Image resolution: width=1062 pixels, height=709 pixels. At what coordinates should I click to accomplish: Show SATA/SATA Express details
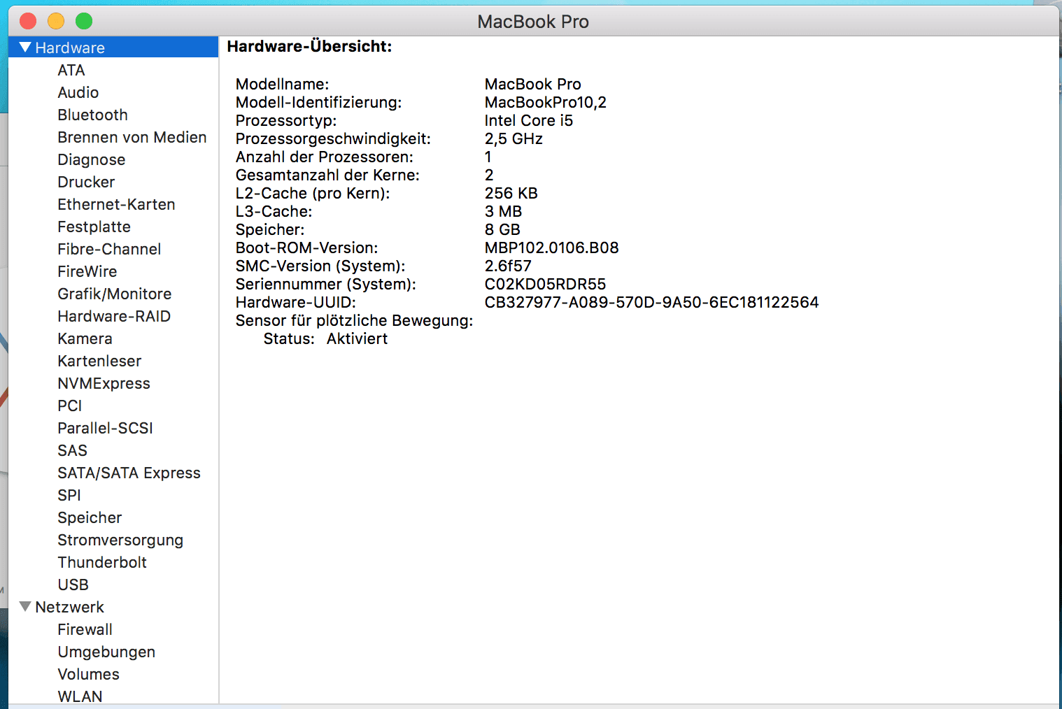[x=129, y=473]
